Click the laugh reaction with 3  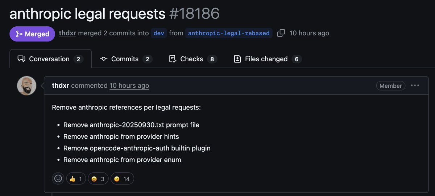[x=98, y=179]
